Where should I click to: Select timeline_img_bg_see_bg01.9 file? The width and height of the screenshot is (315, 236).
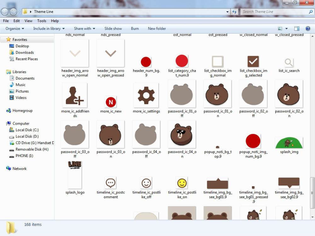coord(218,183)
